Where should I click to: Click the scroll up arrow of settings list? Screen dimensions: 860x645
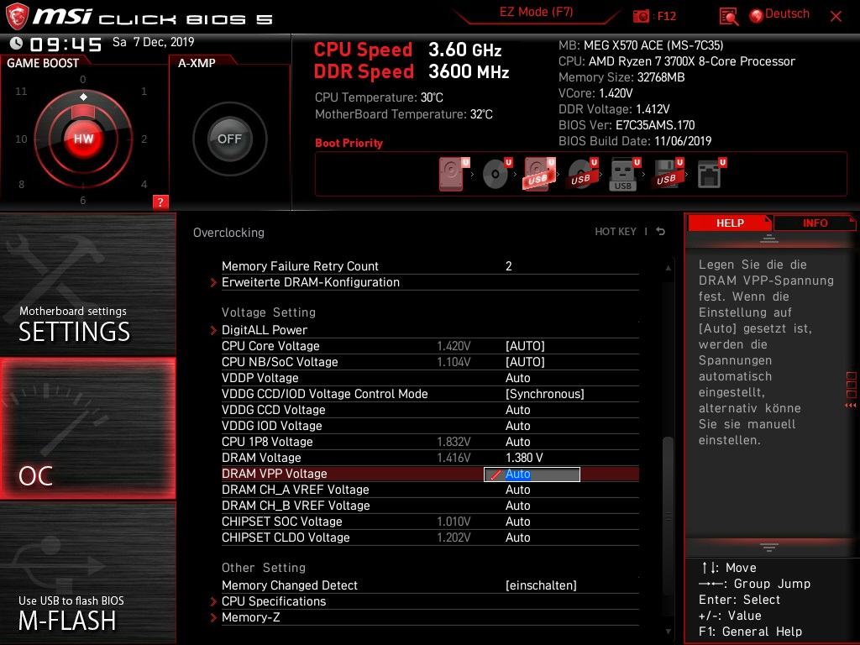tap(668, 268)
